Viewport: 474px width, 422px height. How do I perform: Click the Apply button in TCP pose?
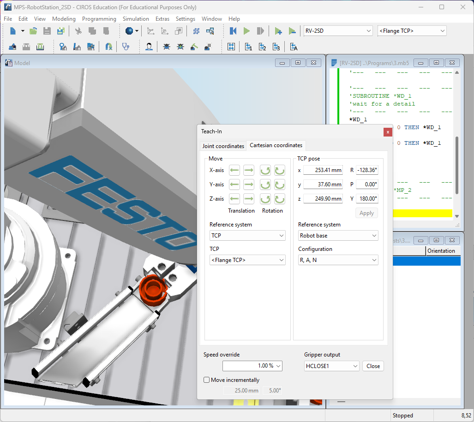coord(366,213)
